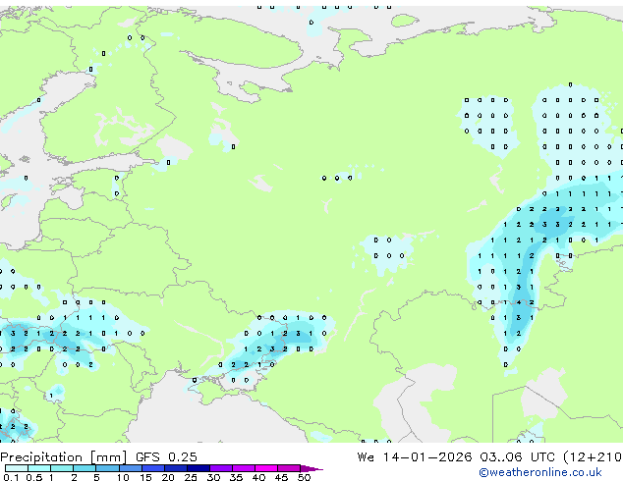Pick the 45–50 mm legend swatch
The height and width of the screenshot is (481, 623).
[x=289, y=468]
